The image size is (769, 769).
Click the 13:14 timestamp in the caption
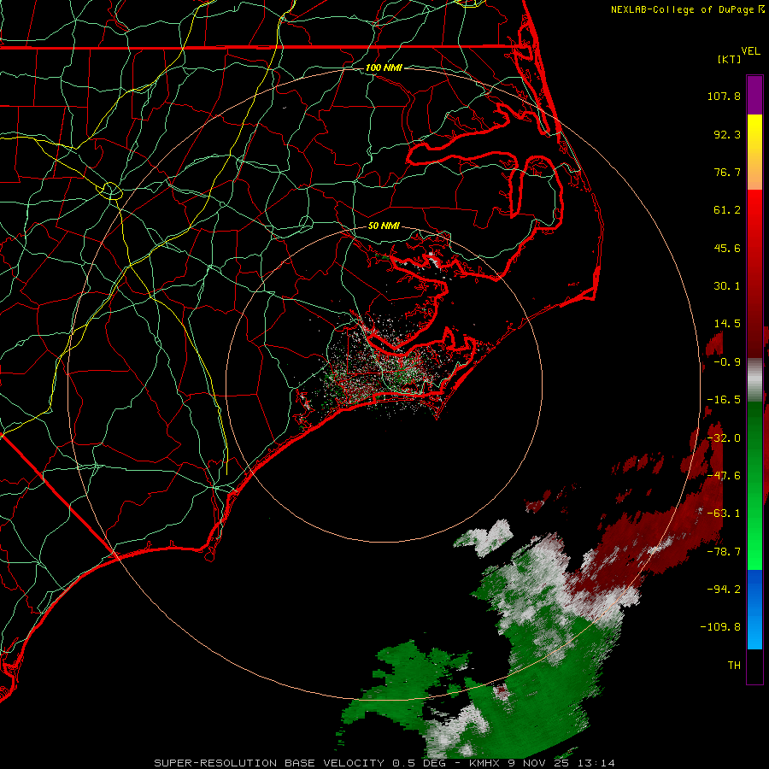click(596, 763)
